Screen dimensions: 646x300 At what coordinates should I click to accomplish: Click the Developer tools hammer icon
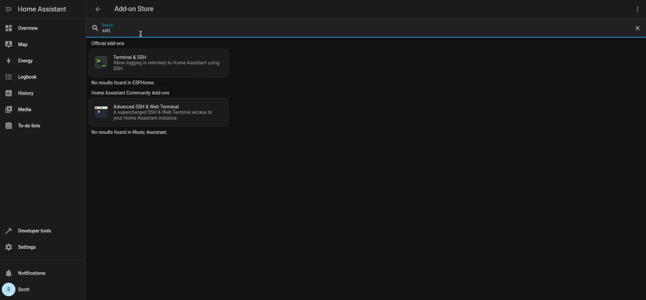click(x=8, y=231)
